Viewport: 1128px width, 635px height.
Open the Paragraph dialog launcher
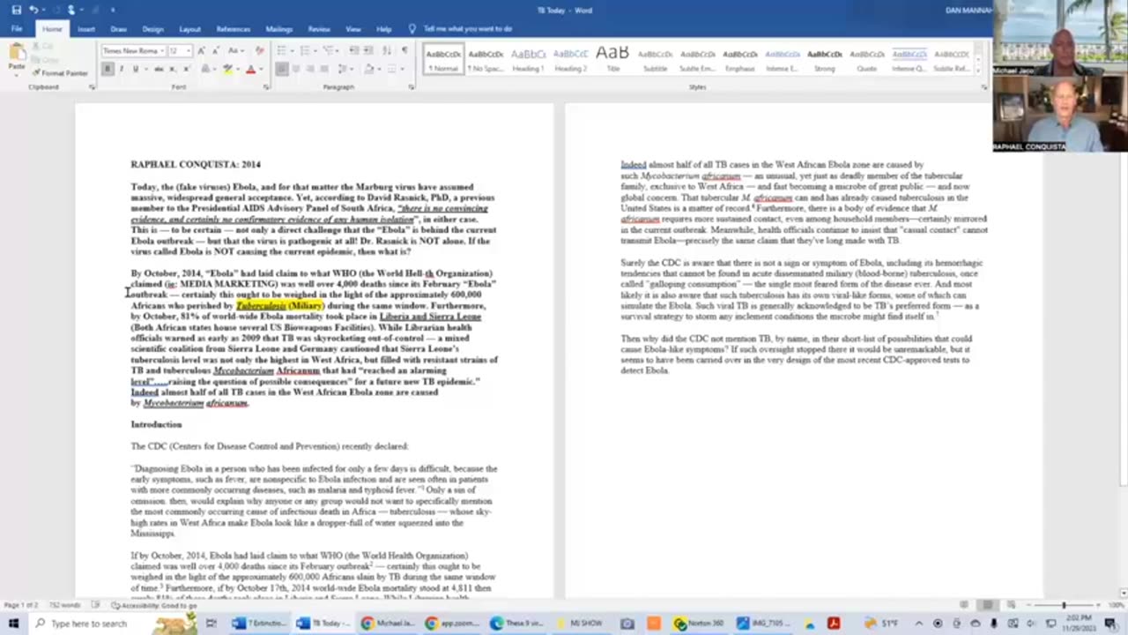tap(411, 87)
